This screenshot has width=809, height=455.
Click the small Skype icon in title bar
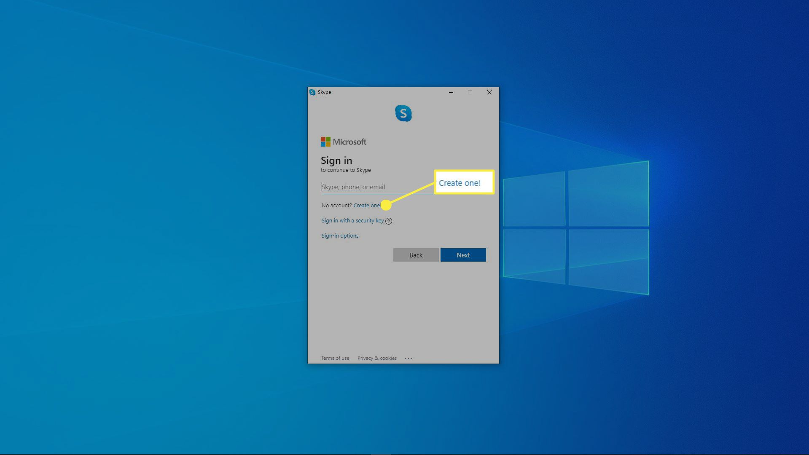(312, 92)
